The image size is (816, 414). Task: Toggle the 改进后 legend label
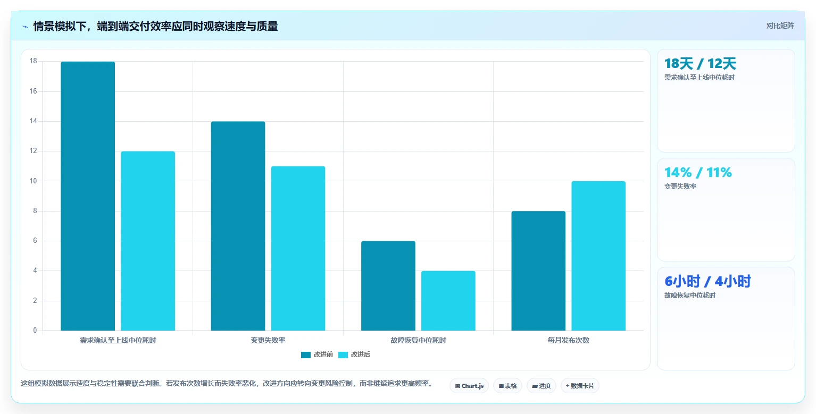(x=361, y=354)
